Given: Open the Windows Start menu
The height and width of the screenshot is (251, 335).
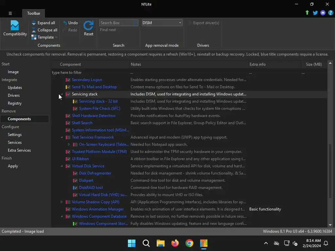Looking at the screenshot, I should click(132, 243).
